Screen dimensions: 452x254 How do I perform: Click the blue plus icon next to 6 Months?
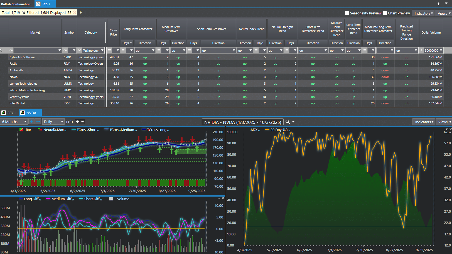[31, 122]
